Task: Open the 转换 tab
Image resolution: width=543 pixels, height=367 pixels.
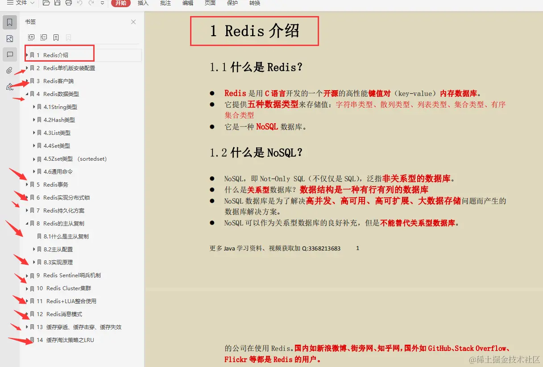Action: click(x=255, y=3)
